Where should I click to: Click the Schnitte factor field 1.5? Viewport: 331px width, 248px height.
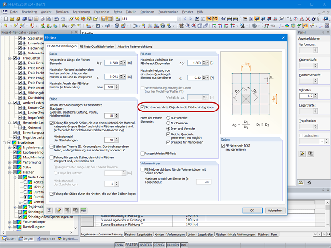point(306,96)
